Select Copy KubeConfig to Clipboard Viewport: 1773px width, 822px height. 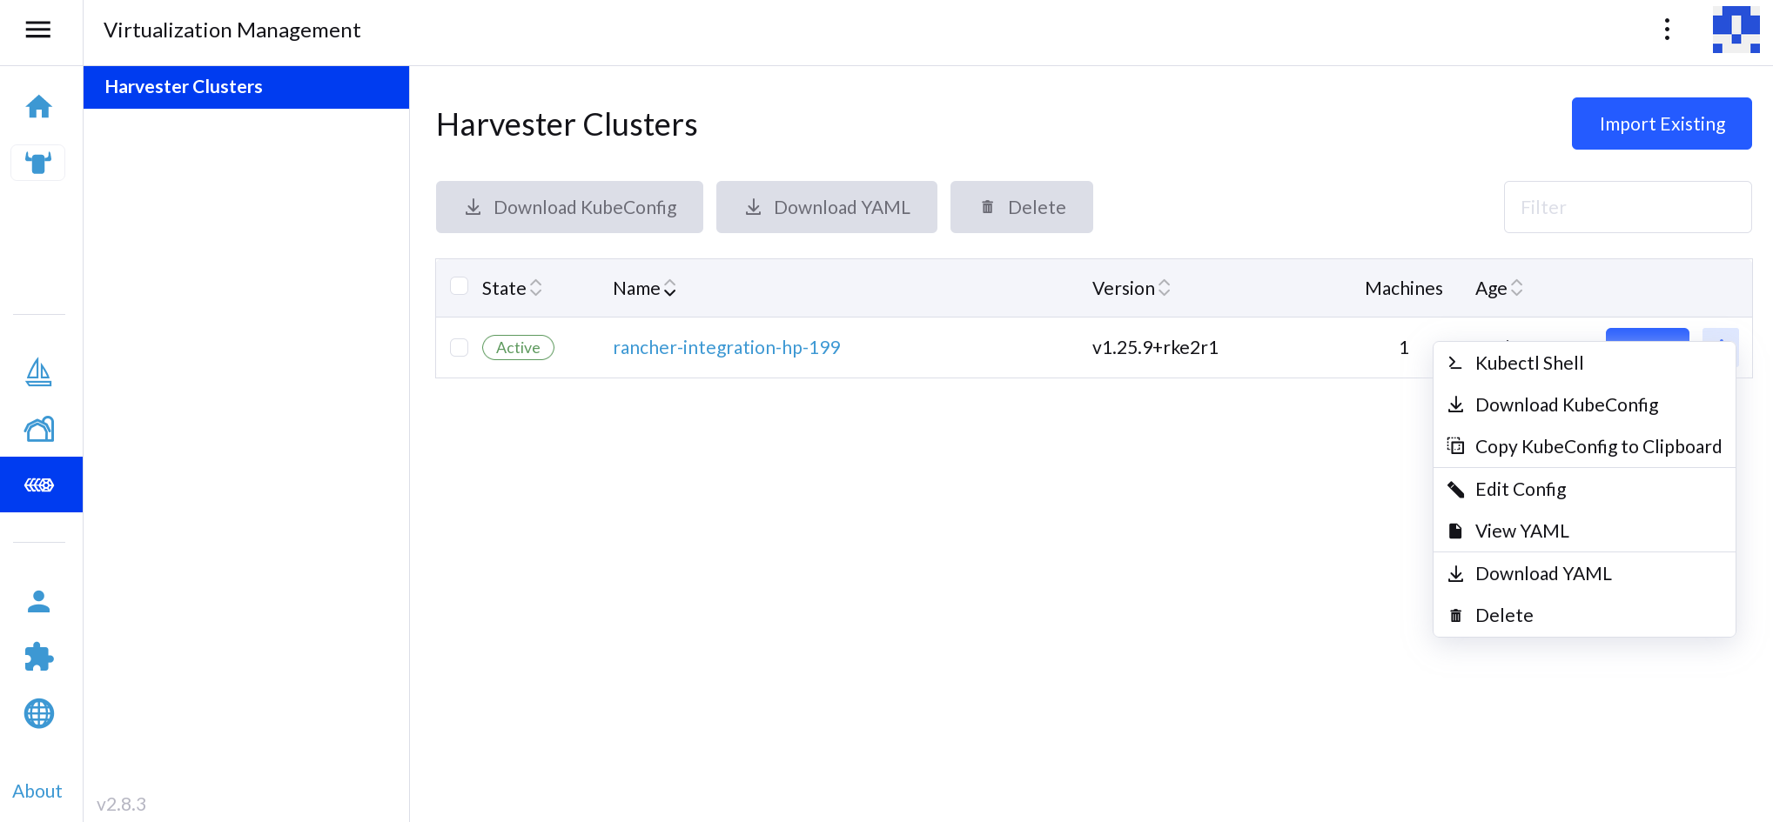1584,447
